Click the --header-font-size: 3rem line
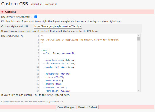The height and width of the screenshot is (112, 155). click(x=59, y=67)
